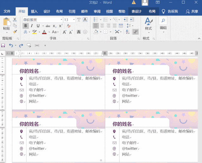The image size is (202, 163).
Task: Decrease font size with shrink button
Action: tap(71, 32)
